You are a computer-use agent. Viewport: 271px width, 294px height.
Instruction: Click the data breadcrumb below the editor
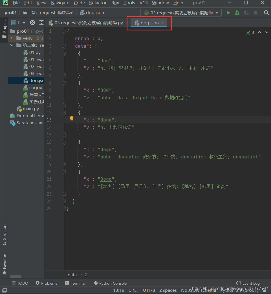[72, 275]
